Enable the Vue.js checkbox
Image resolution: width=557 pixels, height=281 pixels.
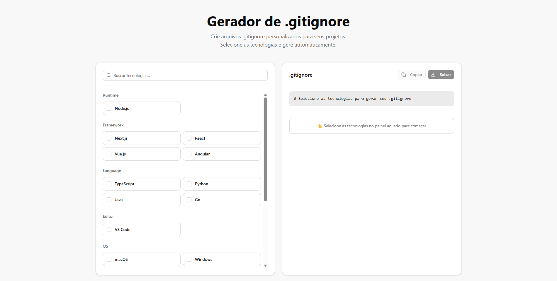[109, 154]
